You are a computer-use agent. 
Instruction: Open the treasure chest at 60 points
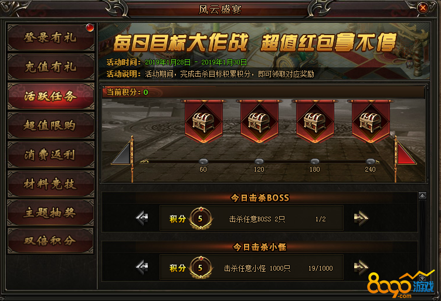pos(203,122)
